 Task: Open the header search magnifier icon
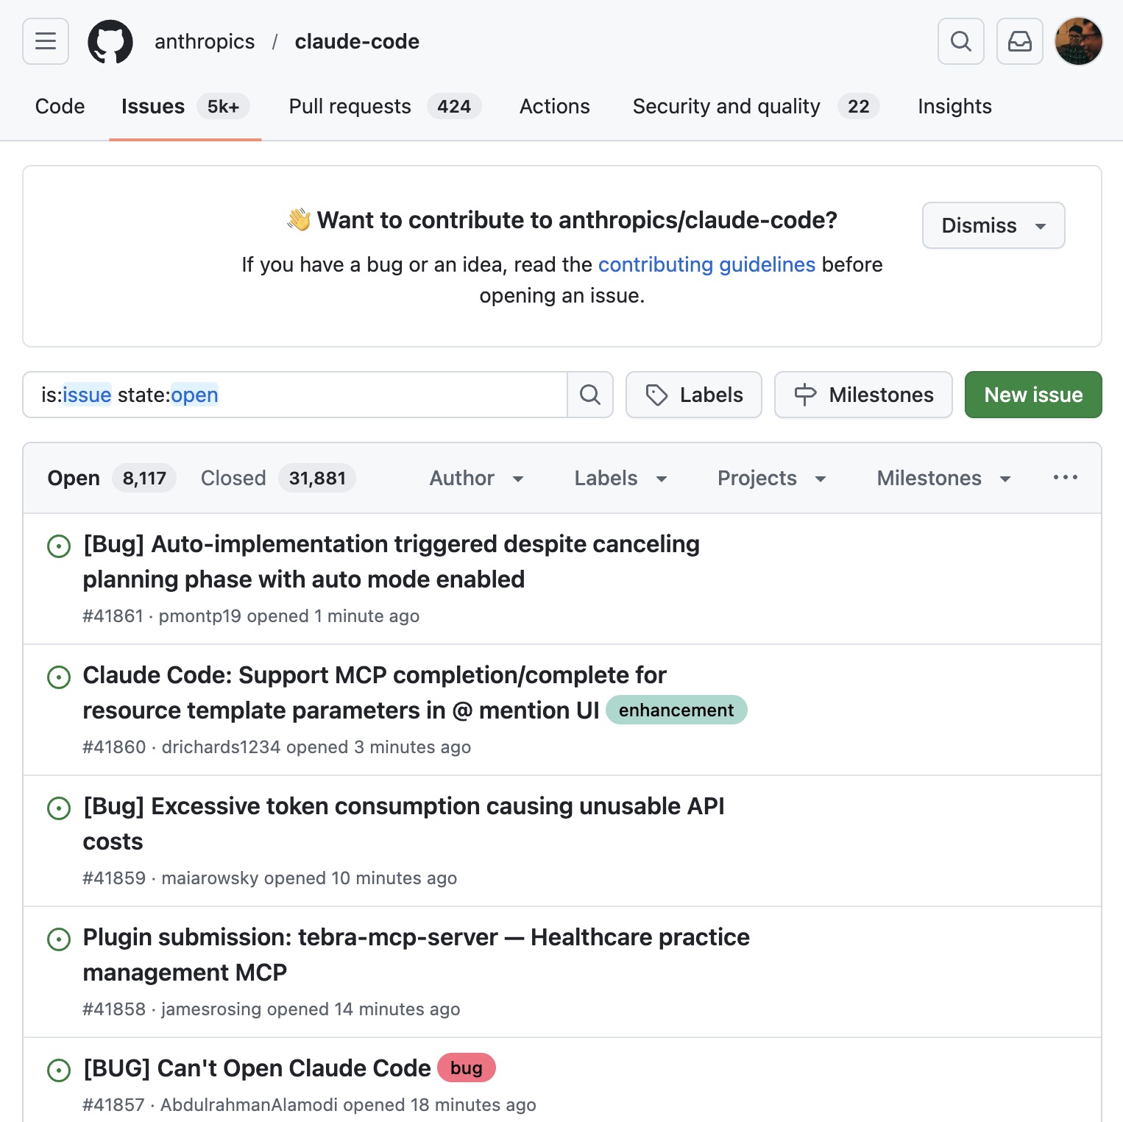tap(960, 41)
